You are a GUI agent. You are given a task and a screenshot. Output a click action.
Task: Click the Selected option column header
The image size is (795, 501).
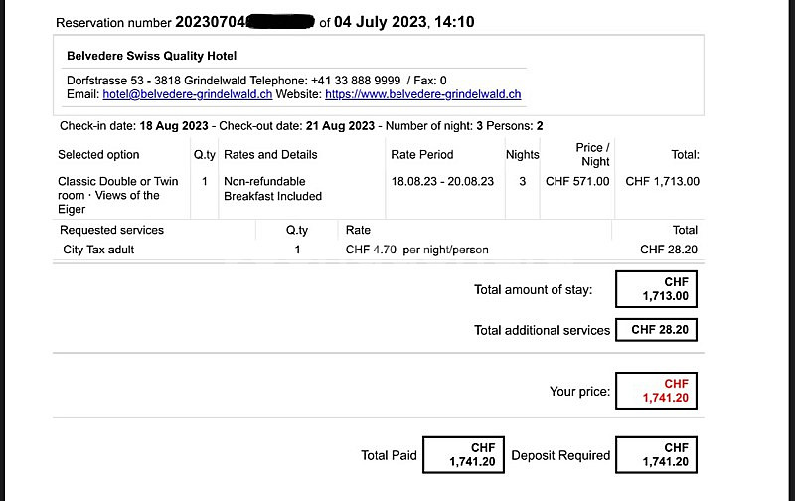tap(98, 154)
